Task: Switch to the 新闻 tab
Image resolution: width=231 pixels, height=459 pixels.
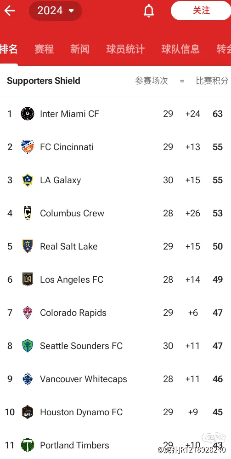Action: point(80,49)
